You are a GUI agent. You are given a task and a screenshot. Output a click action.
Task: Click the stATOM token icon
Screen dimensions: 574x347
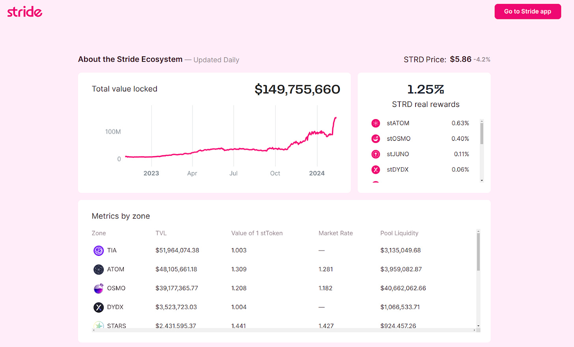(x=376, y=123)
